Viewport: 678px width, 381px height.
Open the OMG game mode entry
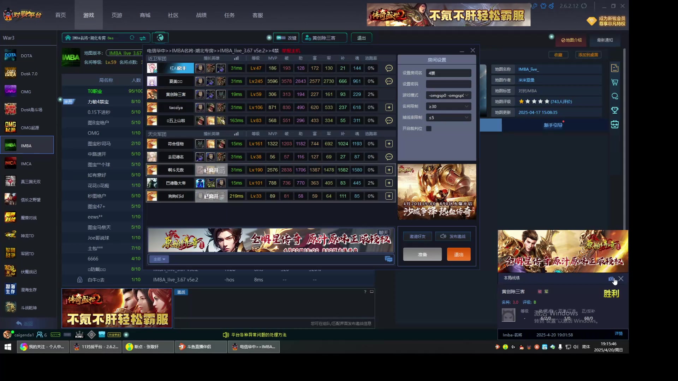[27, 92]
